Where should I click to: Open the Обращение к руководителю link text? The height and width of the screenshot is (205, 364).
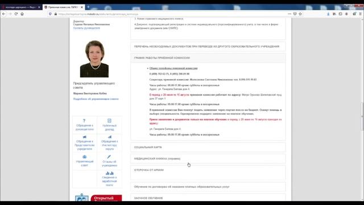[85, 128]
